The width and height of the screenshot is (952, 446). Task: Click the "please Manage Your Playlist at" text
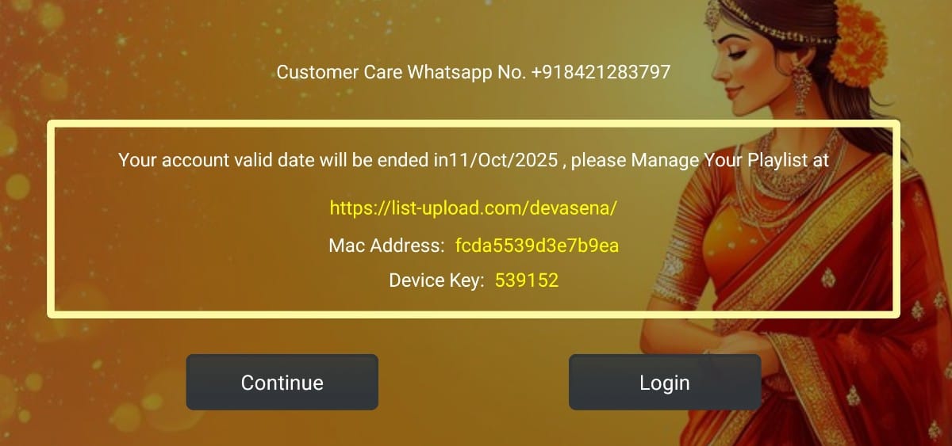(701, 160)
